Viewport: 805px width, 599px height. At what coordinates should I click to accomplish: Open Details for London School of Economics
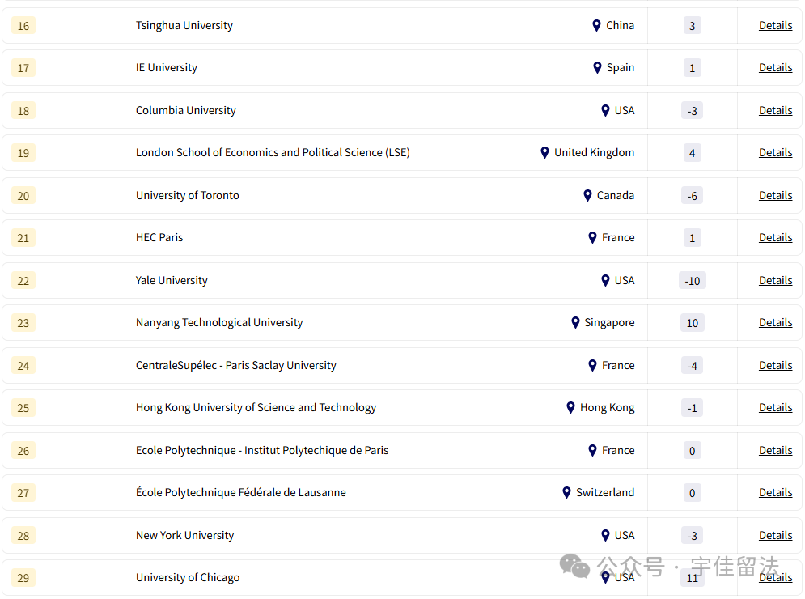click(775, 152)
